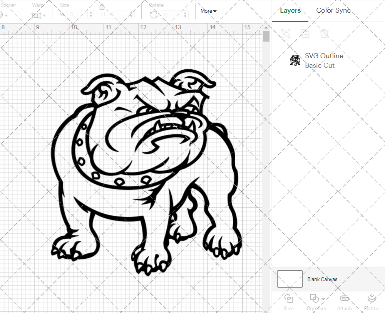Select the Slice tool
This screenshot has height=313, width=385.
[288, 301]
